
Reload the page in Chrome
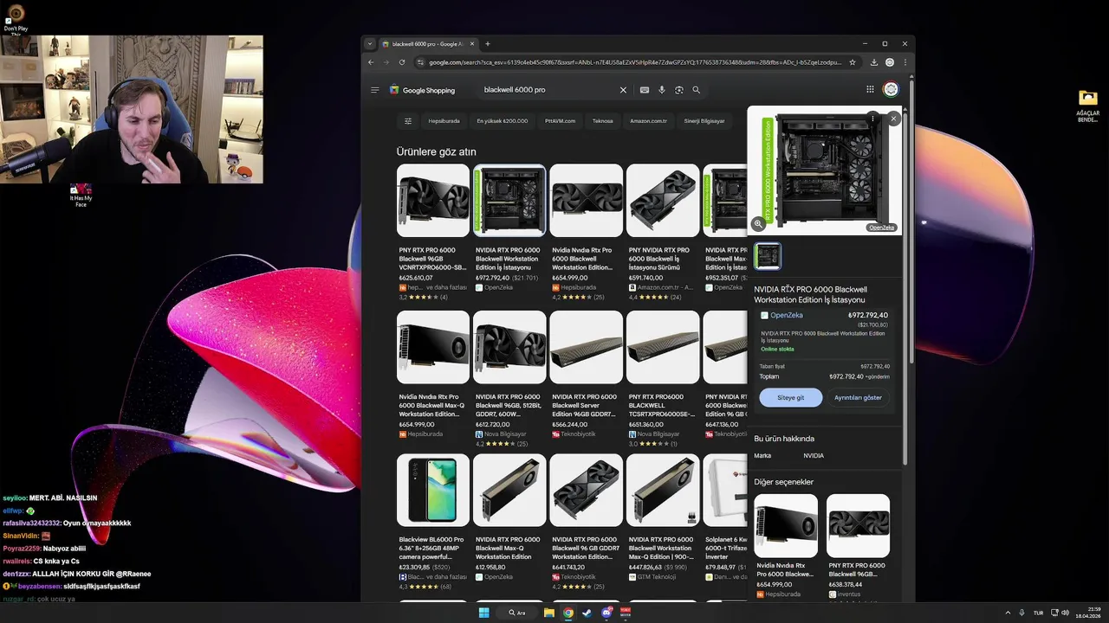(x=402, y=62)
